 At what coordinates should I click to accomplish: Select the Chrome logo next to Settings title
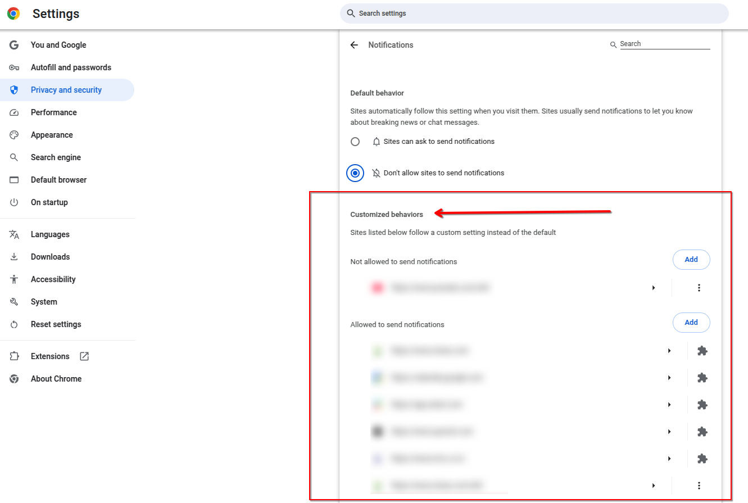[12, 13]
